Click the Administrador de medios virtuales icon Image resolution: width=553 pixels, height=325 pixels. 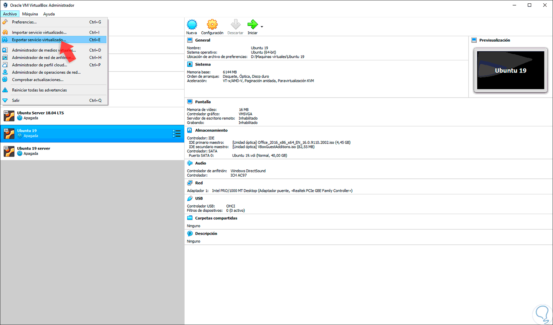click(5, 50)
